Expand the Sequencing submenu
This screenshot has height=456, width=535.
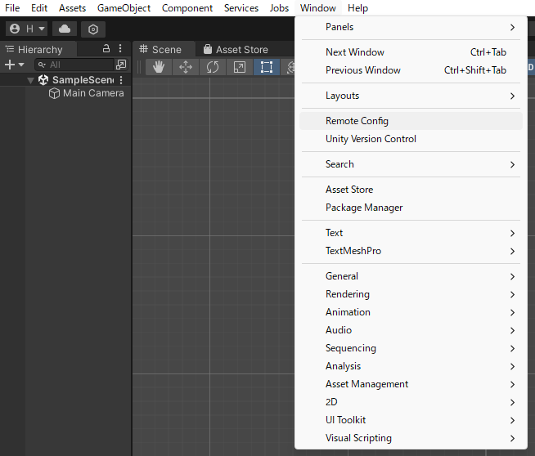[411, 348]
